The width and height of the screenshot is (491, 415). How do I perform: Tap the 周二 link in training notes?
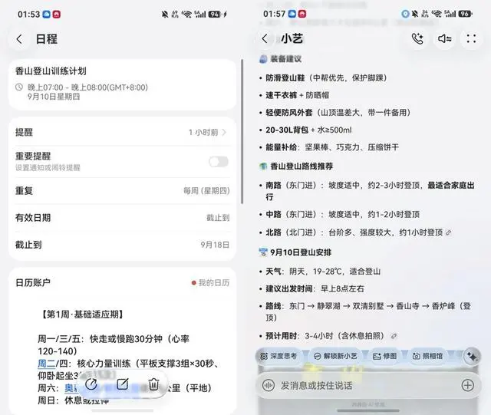[47, 364]
